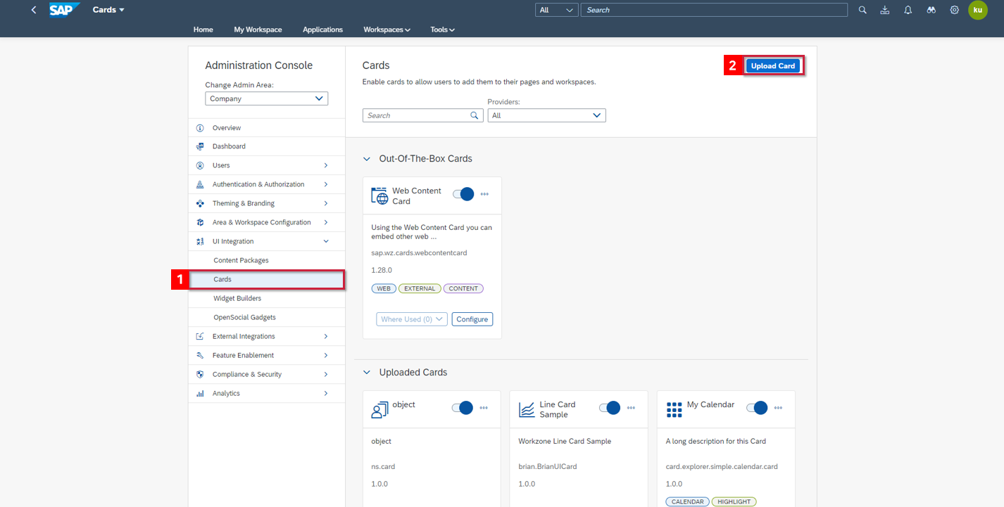The width and height of the screenshot is (1004, 507).
Task: Open the Providers All dropdown
Action: click(x=546, y=115)
